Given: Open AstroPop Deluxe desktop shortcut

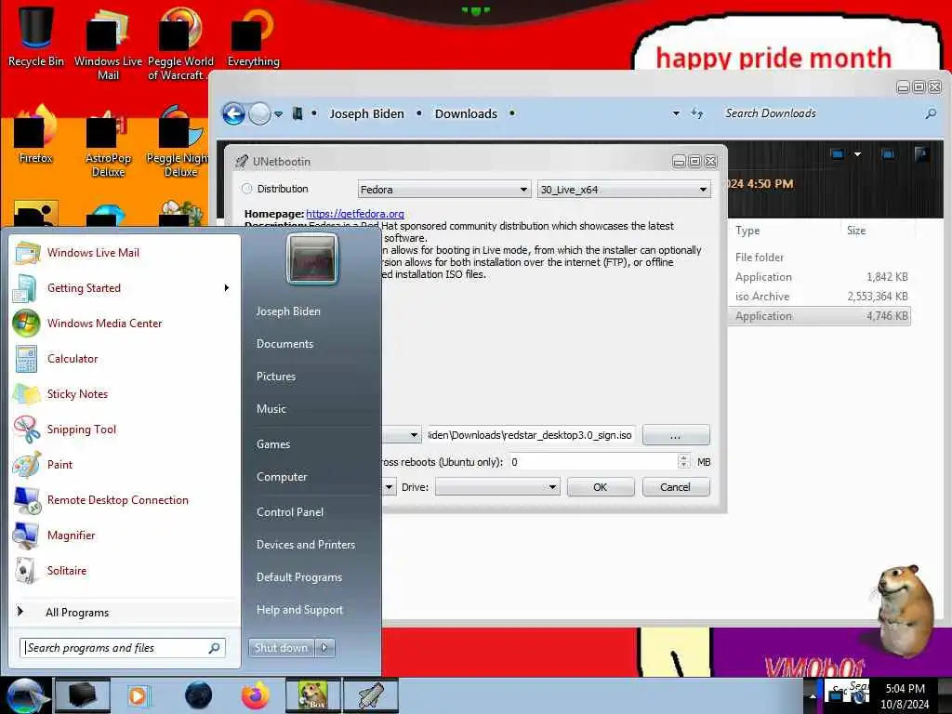Looking at the screenshot, I should point(108,142).
